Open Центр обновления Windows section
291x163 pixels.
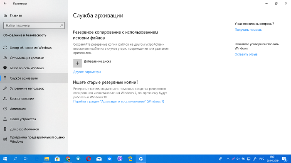[x=34, y=48]
